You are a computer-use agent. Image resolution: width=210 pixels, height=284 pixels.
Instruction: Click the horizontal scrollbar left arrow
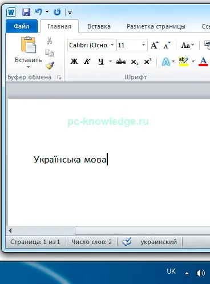10,230
